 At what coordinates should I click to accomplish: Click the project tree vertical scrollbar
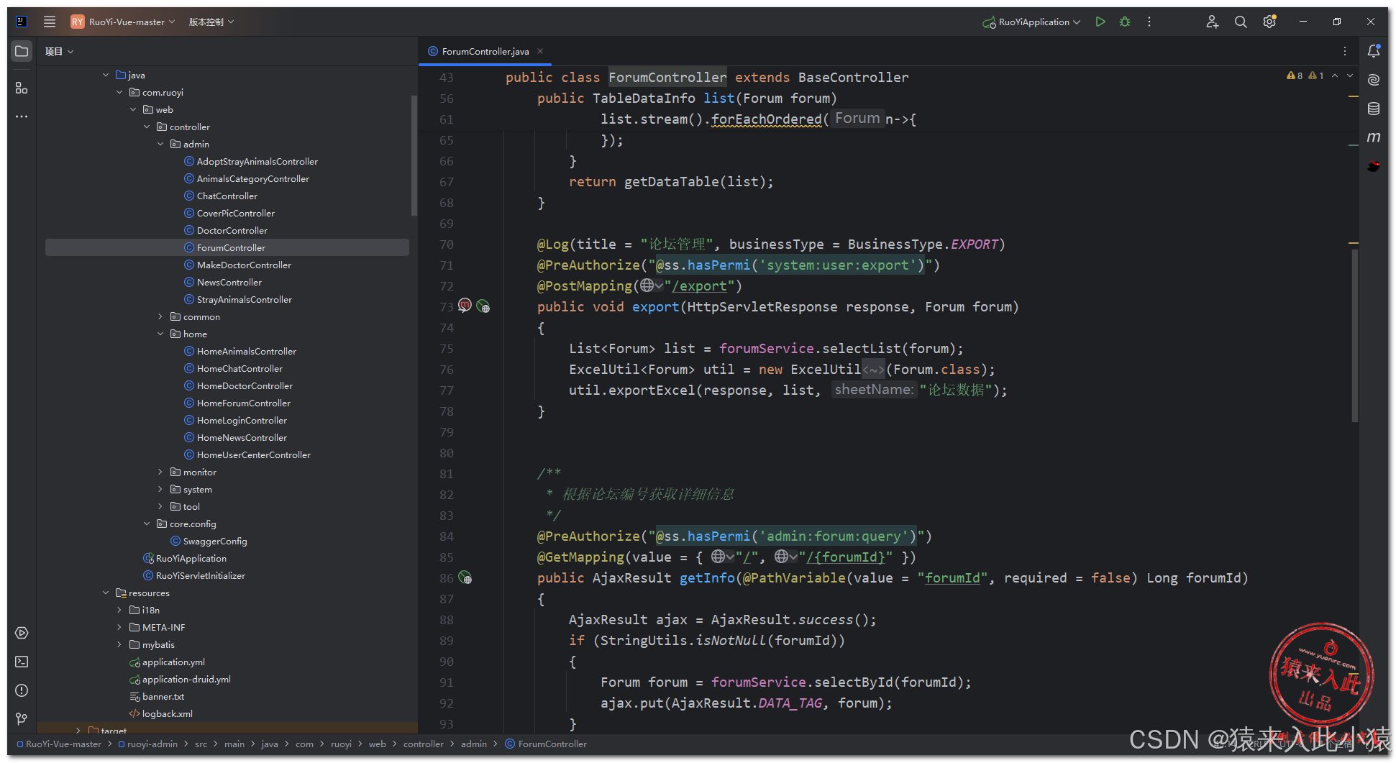pos(414,155)
